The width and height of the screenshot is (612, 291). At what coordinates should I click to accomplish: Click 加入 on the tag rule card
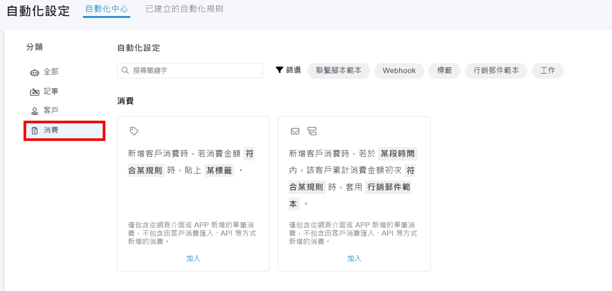point(193,258)
